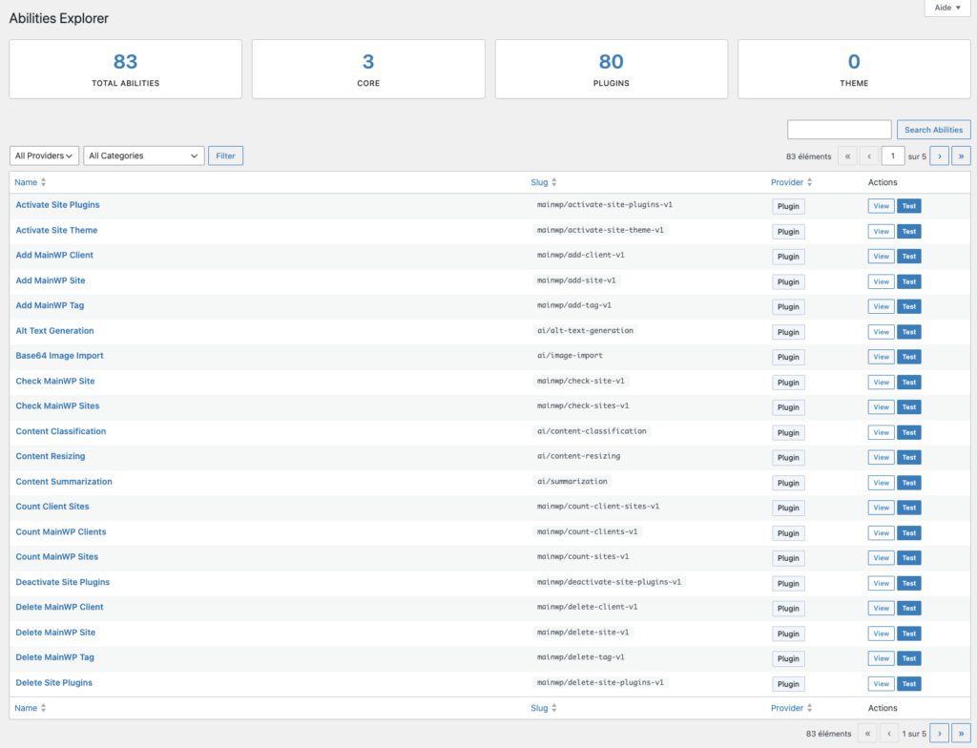977x748 pixels.
Task: Test the Check MainWP Sites ability
Action: pos(909,407)
